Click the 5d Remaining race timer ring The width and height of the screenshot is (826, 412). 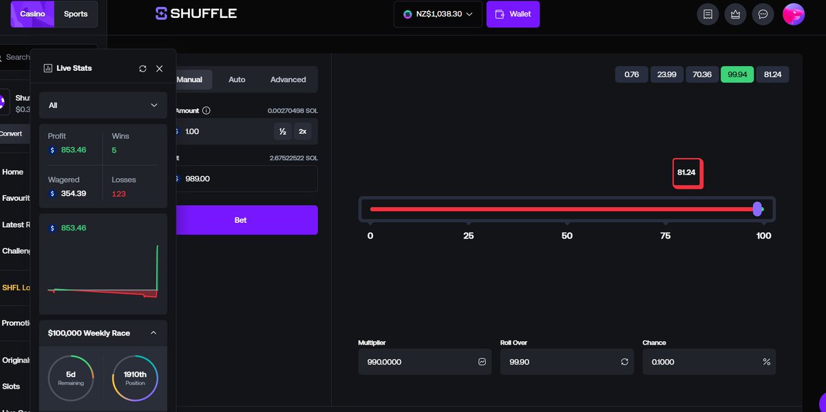click(x=71, y=378)
